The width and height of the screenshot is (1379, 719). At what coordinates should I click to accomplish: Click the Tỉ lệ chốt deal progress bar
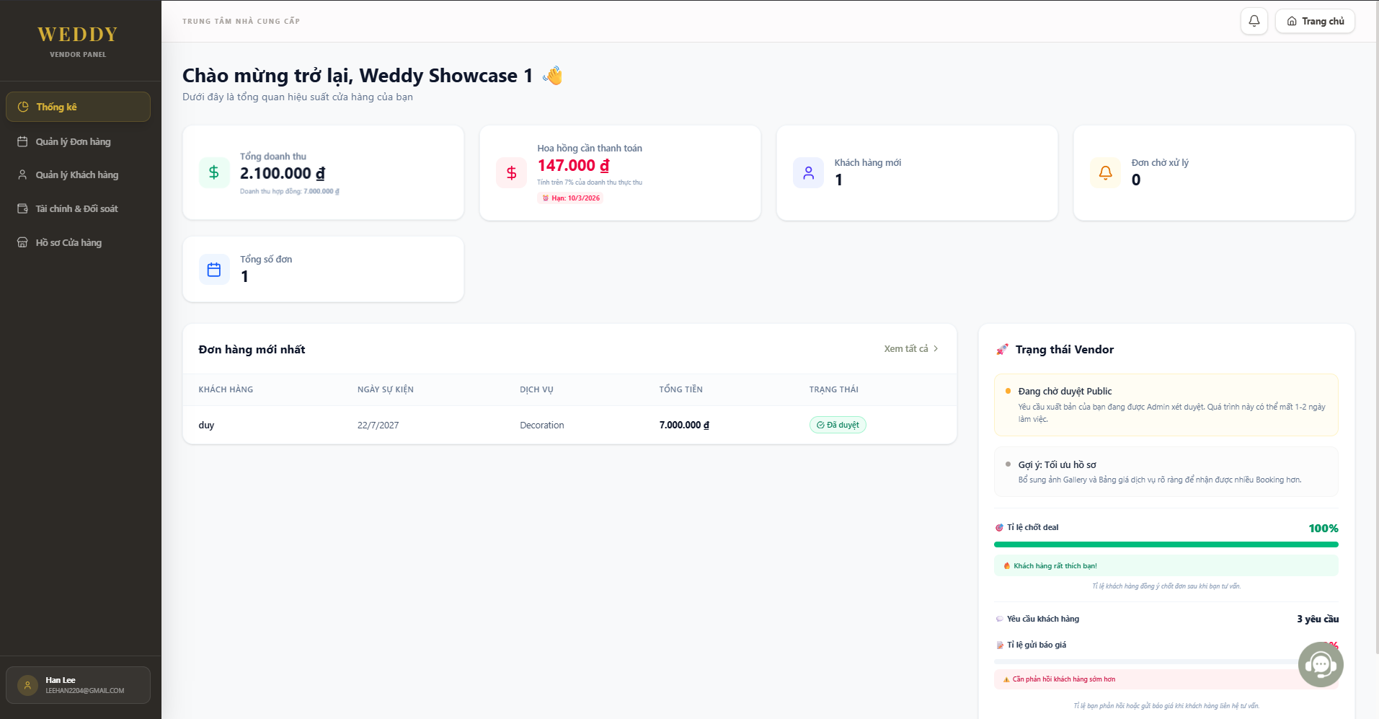1166,544
